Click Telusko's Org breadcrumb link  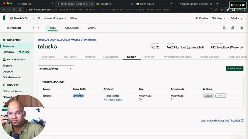[53, 40]
